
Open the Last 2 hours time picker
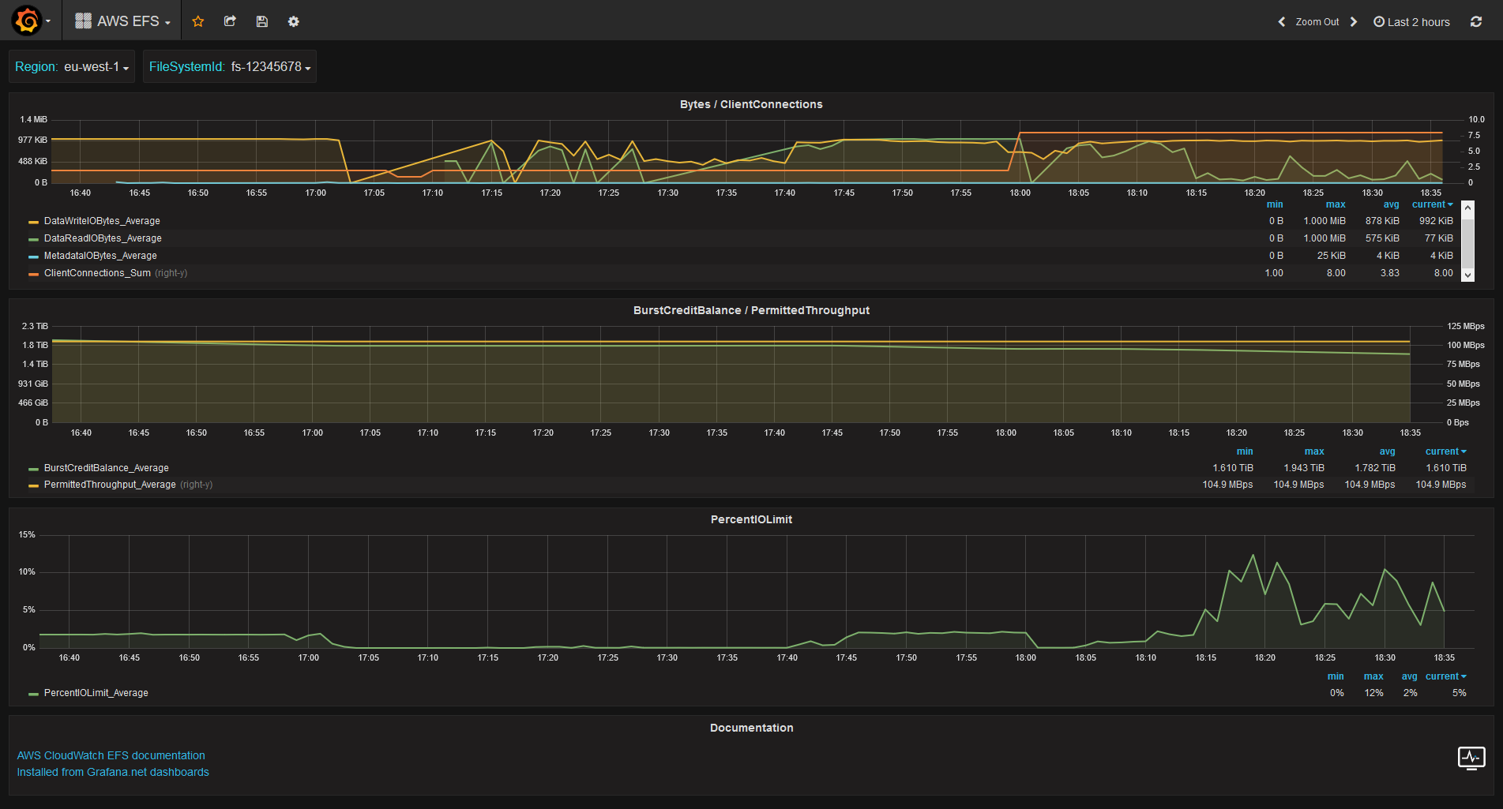tap(1411, 22)
